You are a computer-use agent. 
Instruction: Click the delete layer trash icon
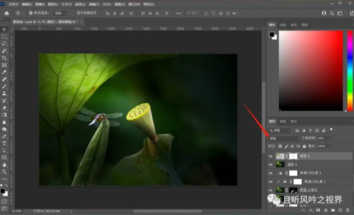[x=348, y=210]
